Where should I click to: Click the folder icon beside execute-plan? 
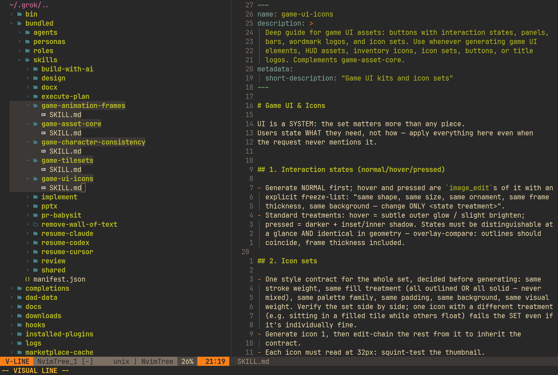pyautogui.click(x=35, y=96)
